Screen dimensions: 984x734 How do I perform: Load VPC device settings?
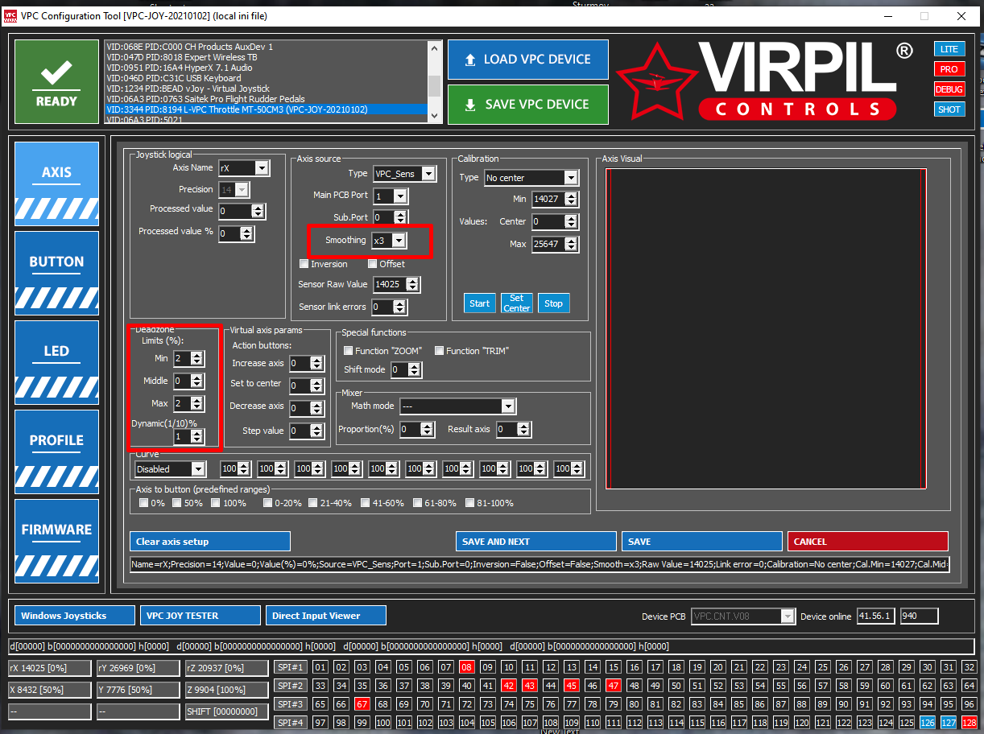click(x=528, y=60)
